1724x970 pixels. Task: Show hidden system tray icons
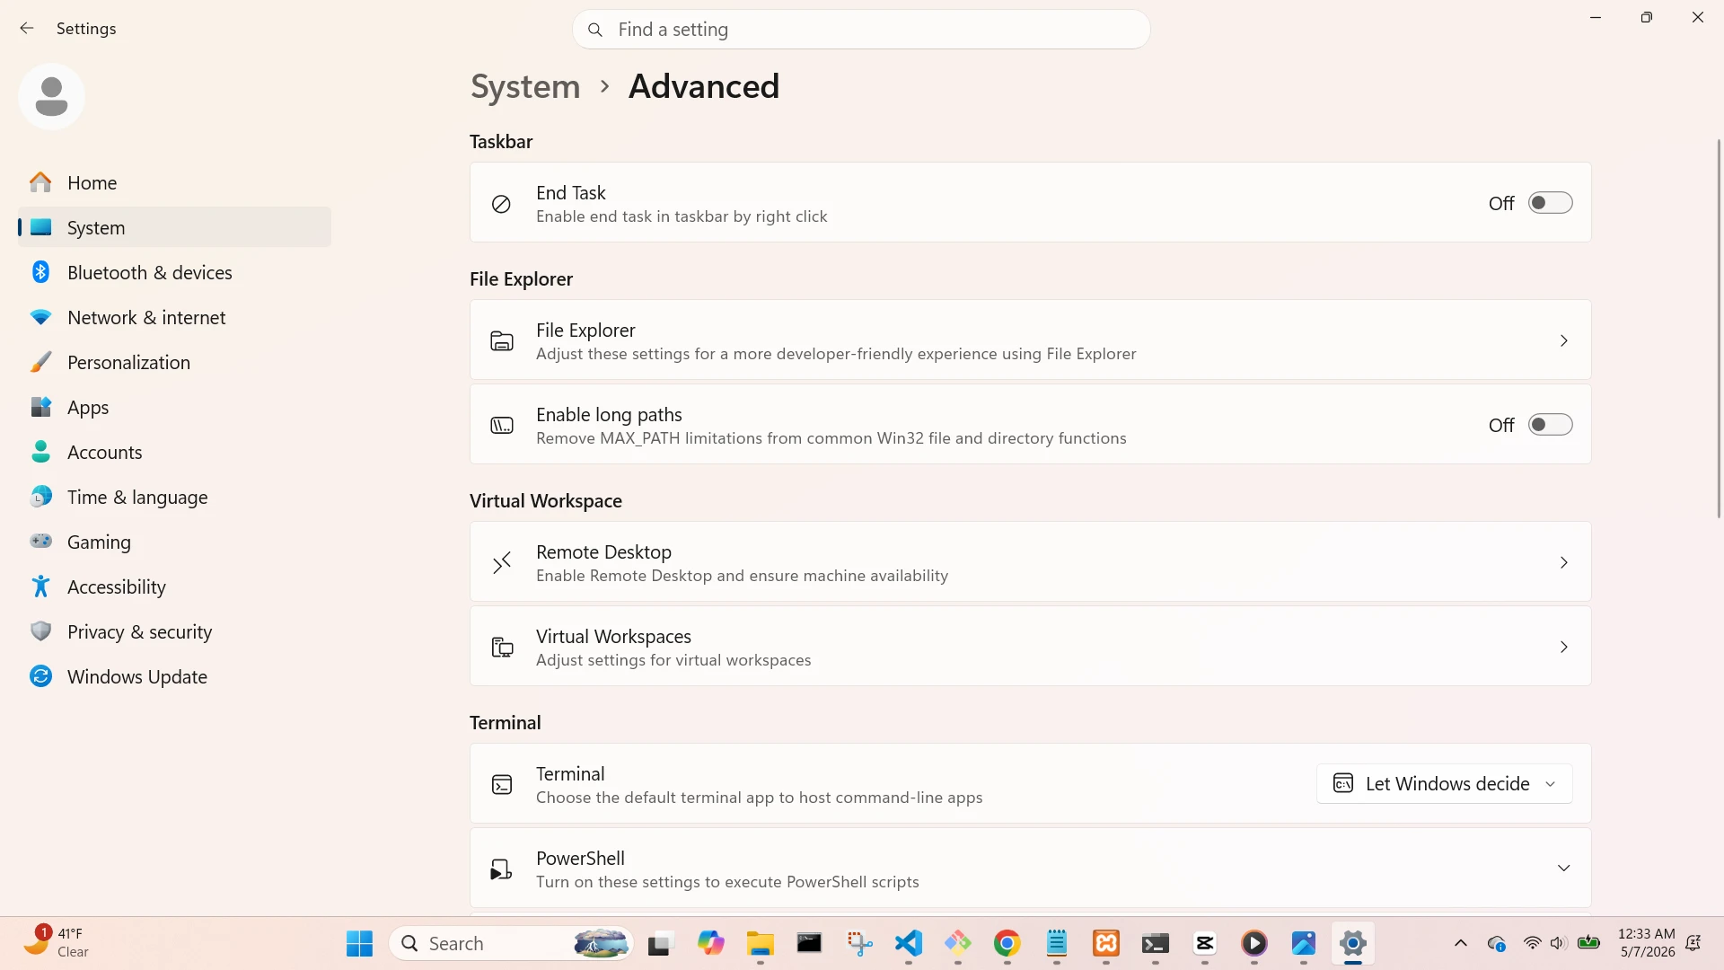click(1461, 943)
